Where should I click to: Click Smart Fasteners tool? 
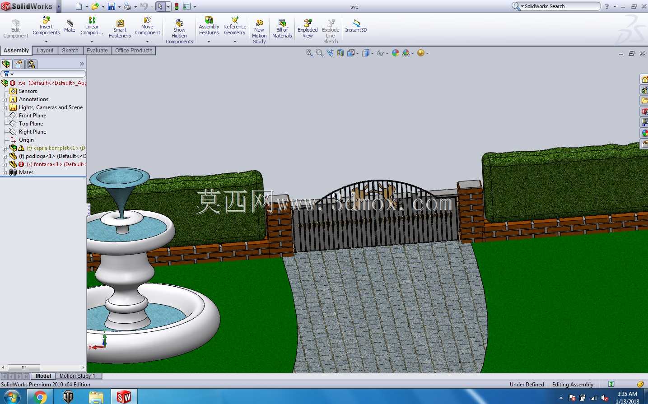coord(120,29)
